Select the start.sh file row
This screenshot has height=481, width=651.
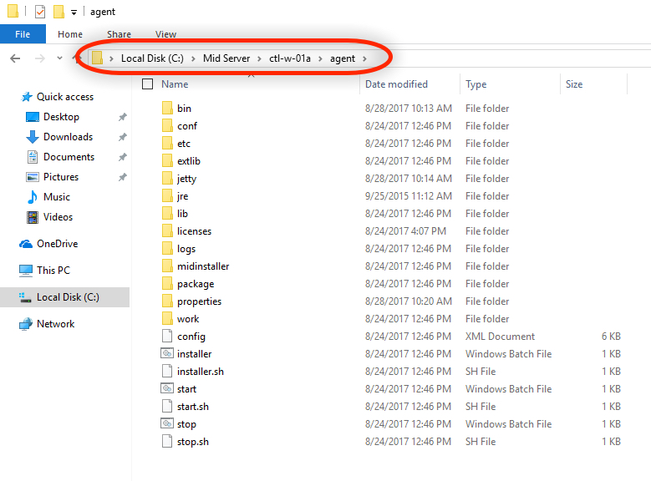[193, 407]
